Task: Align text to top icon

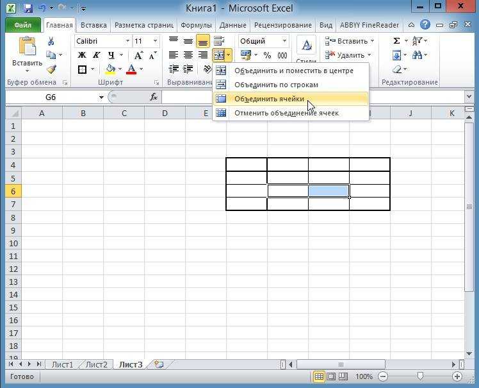Action: (174, 40)
